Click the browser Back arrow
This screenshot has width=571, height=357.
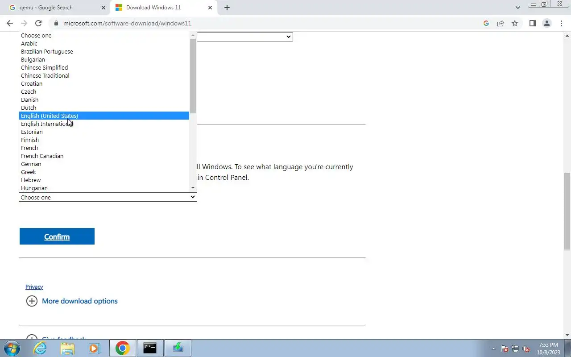tap(10, 23)
